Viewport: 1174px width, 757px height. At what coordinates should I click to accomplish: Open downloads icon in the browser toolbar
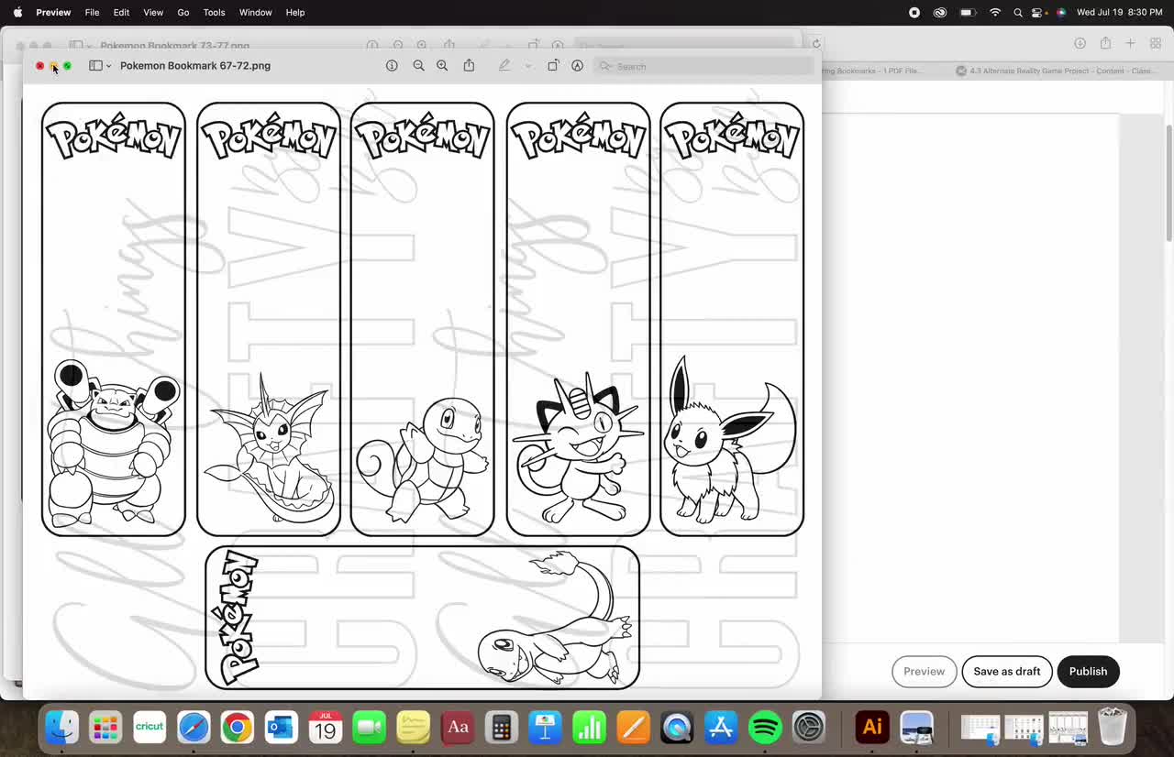(x=1080, y=43)
